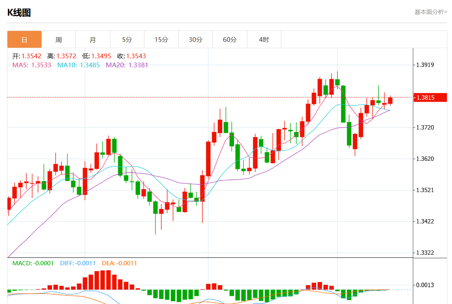
Task: Open the 15分 interval tab
Action: point(161,40)
